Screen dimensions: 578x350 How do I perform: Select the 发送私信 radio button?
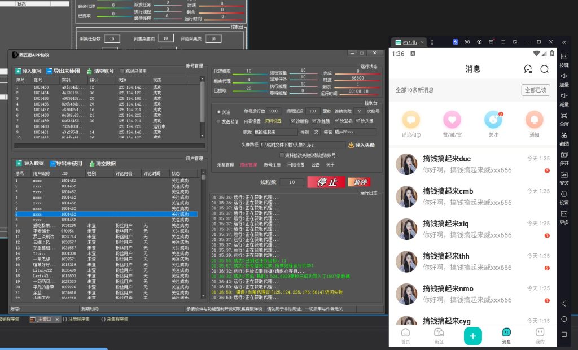tap(219, 121)
